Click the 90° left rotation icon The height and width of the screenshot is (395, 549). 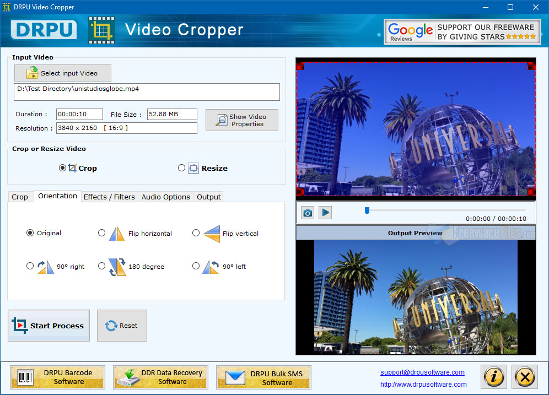[x=211, y=267]
